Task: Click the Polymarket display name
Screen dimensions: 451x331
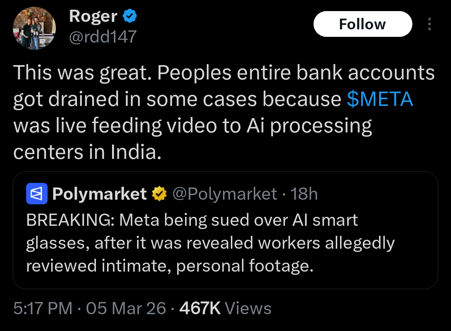Action: tap(99, 194)
